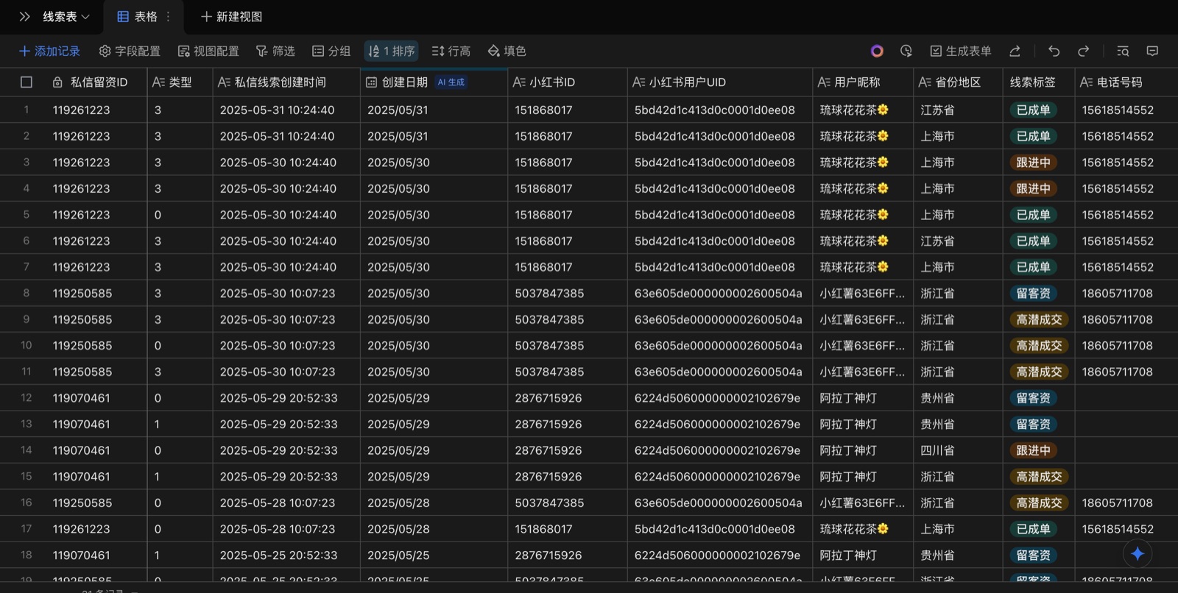
Task: Open the search records icon
Action: click(x=1123, y=51)
